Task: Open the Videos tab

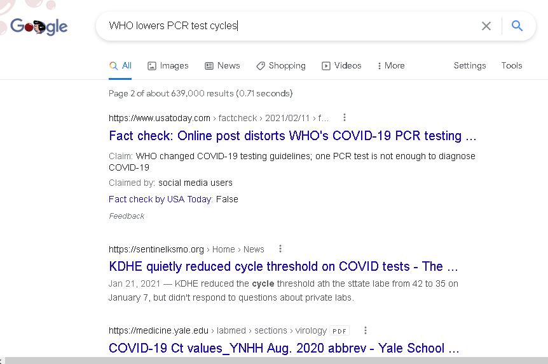Action: point(341,65)
